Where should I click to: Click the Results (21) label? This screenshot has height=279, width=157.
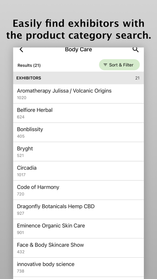click(29, 65)
